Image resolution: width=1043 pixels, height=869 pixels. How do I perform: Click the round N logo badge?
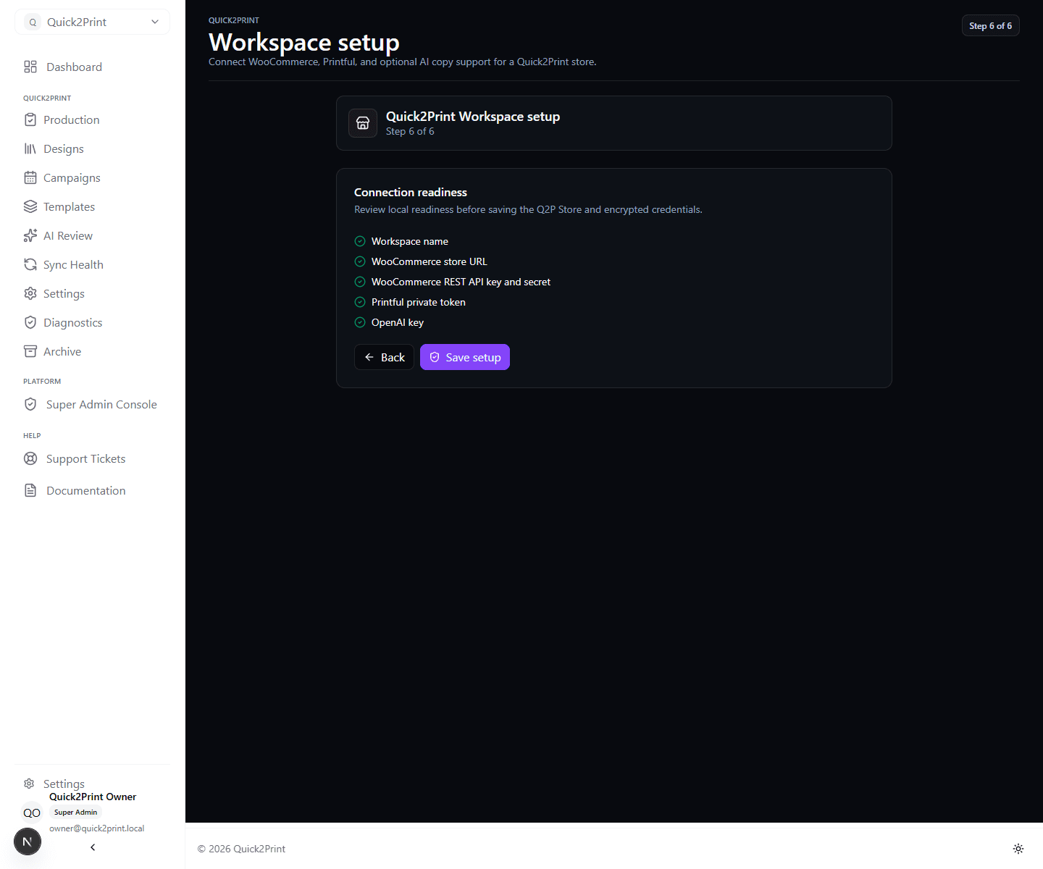point(28,841)
